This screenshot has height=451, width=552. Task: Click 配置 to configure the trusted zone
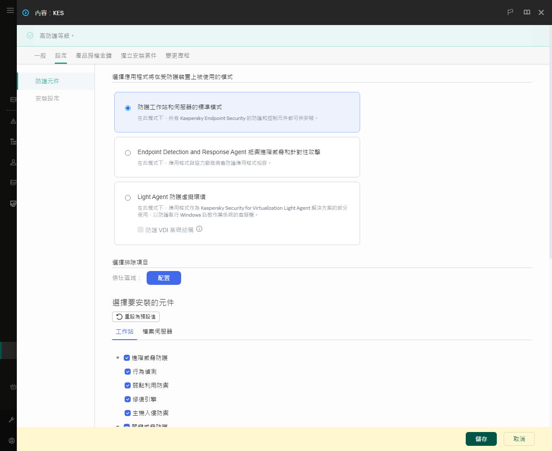click(x=163, y=278)
